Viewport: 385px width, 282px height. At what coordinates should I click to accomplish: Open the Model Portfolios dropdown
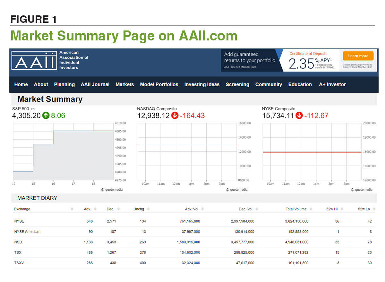(x=159, y=84)
